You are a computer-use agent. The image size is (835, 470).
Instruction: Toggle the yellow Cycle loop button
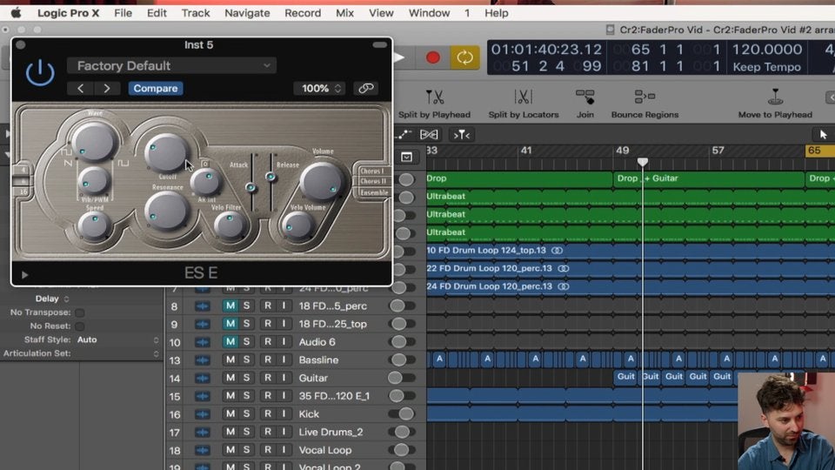[464, 57]
